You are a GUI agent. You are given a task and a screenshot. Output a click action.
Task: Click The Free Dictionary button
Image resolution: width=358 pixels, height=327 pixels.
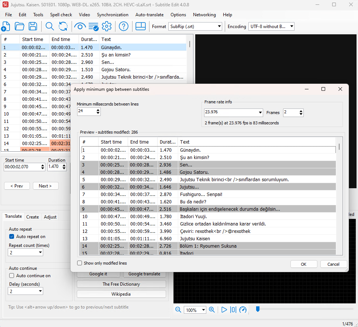coord(121,284)
